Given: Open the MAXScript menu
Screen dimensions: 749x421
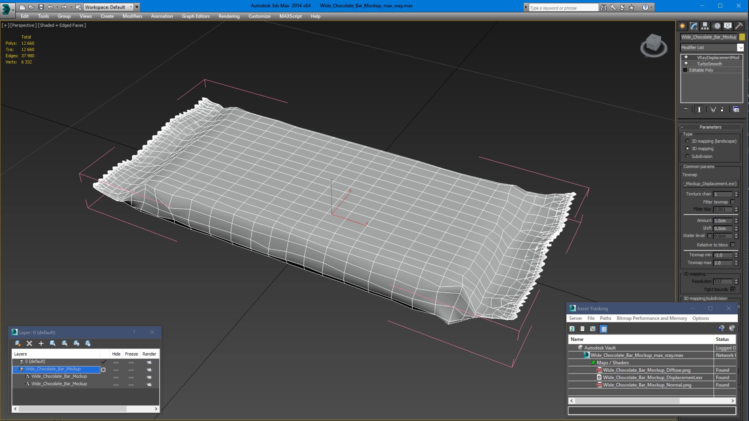Looking at the screenshot, I should coord(290,16).
